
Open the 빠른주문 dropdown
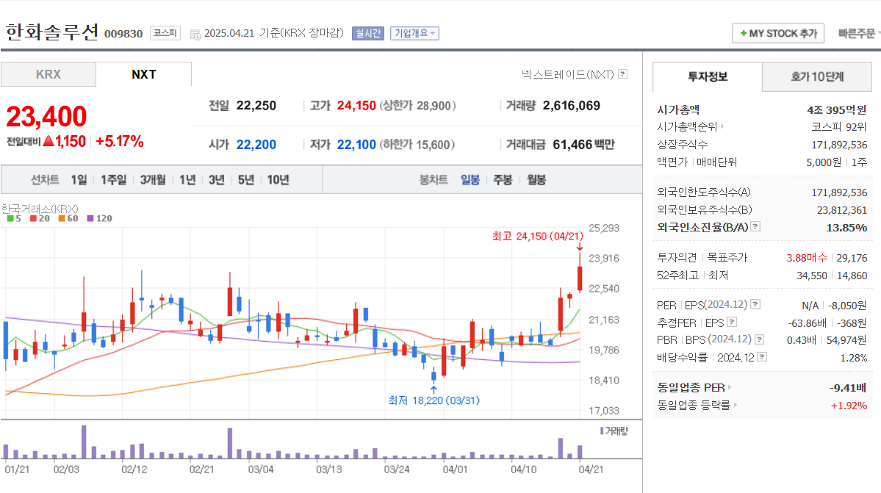(858, 34)
